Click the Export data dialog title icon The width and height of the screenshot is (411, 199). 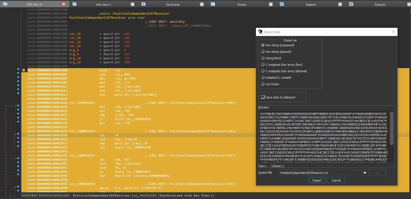[x=260, y=32]
